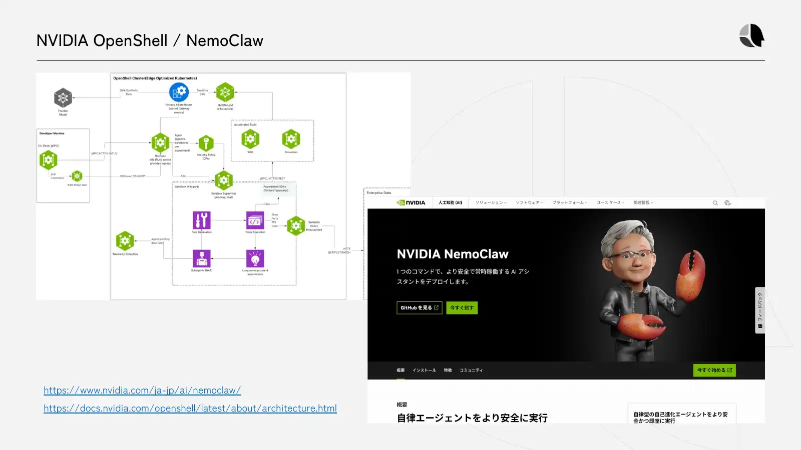This screenshot has width=801, height=450.
Task: Open the docs.nvidia.com openshell architecture link
Action: point(190,408)
